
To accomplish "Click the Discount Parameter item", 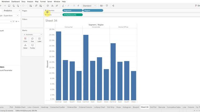I will tap(6, 70).
